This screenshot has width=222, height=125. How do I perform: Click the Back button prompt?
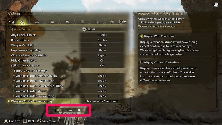29,121
